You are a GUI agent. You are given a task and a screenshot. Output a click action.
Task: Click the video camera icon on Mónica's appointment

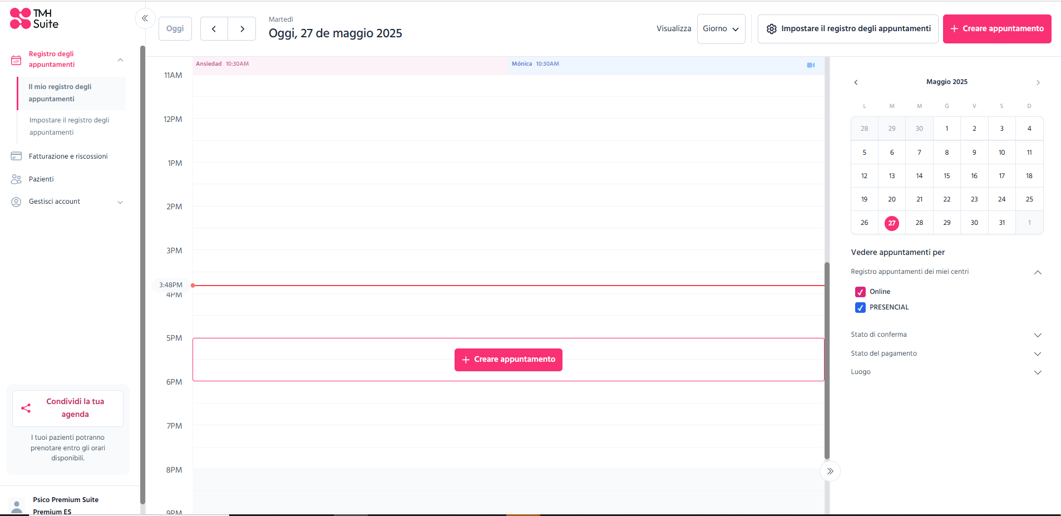pyautogui.click(x=811, y=65)
